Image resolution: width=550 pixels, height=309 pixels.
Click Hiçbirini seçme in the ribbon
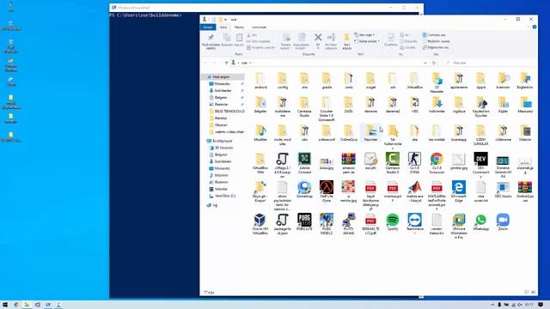click(x=436, y=41)
